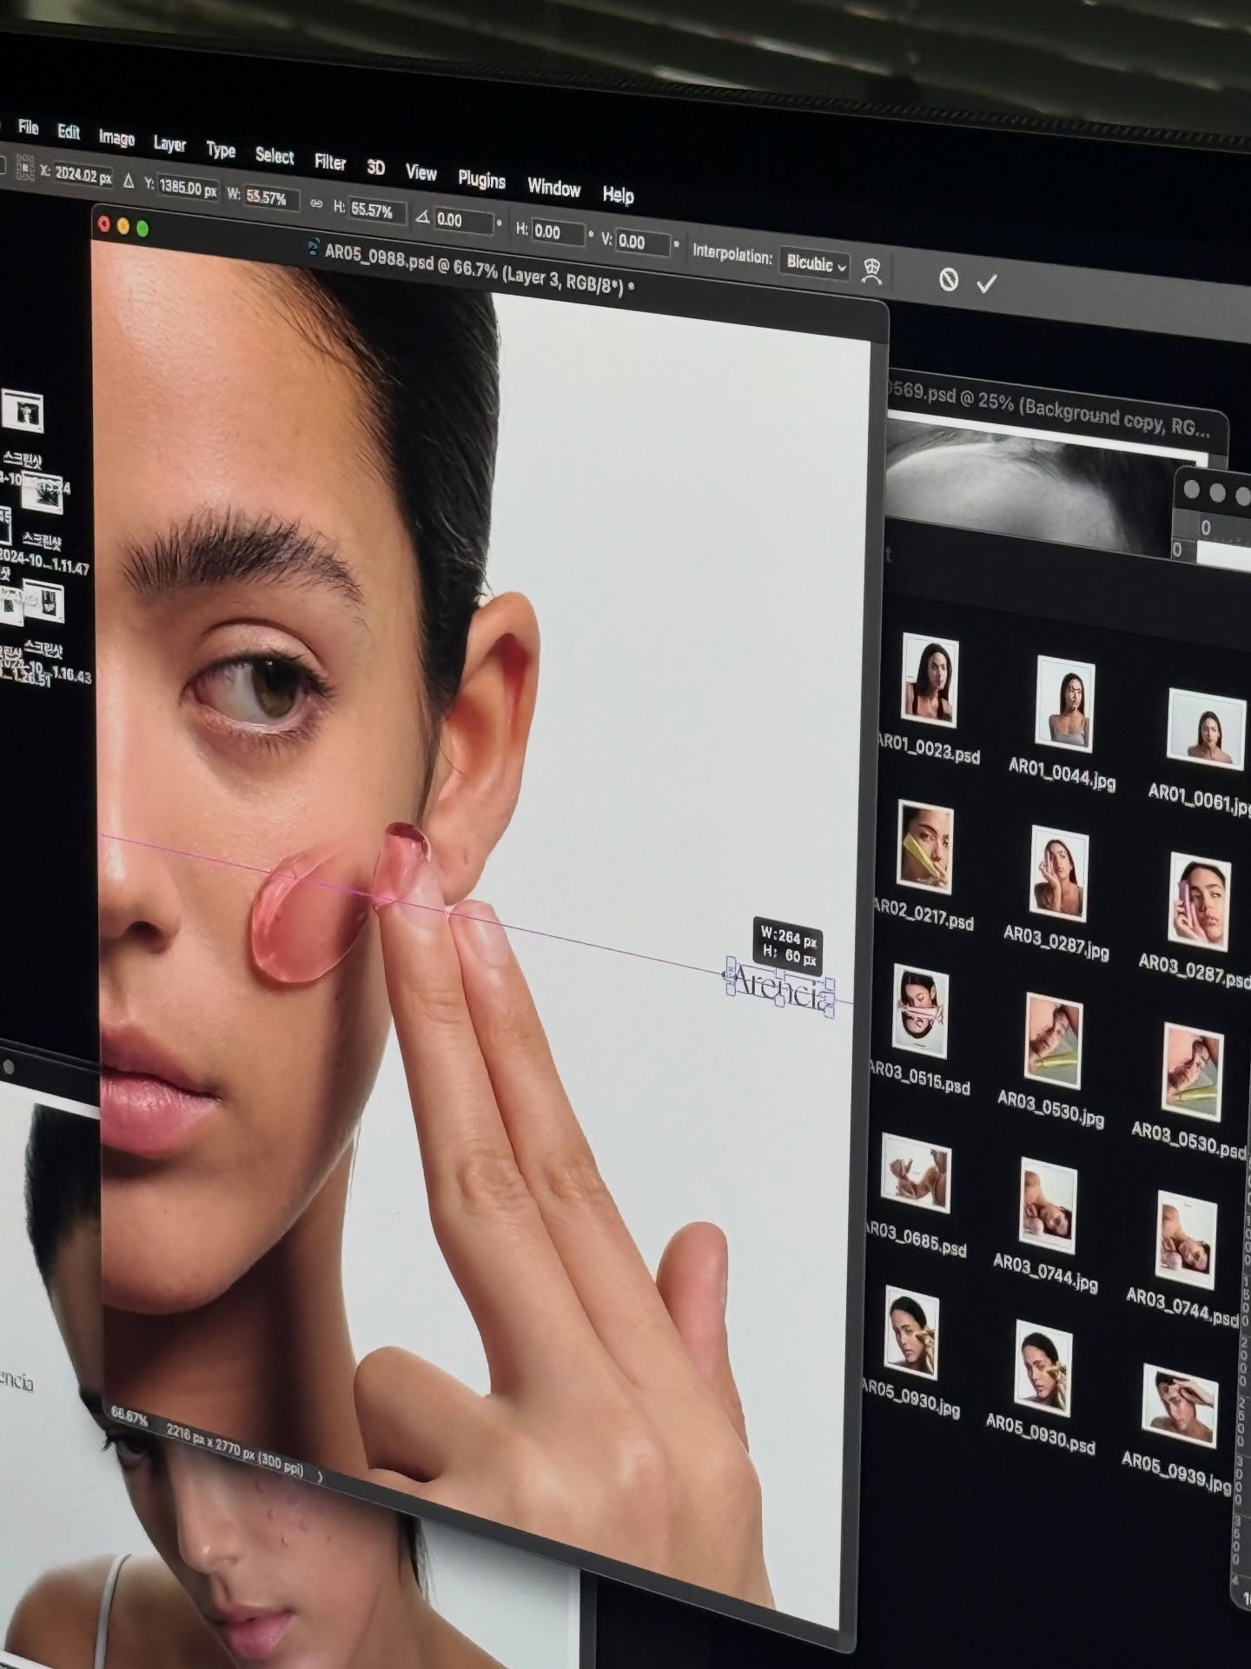Expand the status bar arrow beside document dimensions

320,1477
